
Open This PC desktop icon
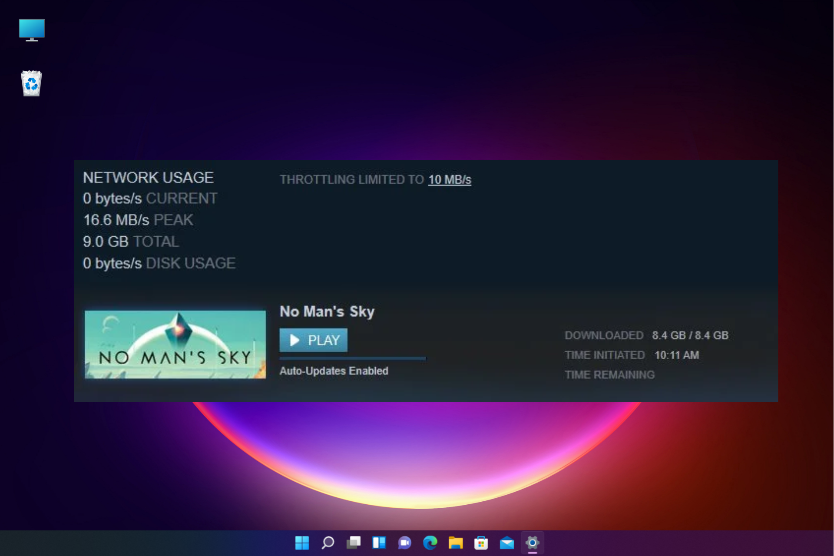(32, 30)
